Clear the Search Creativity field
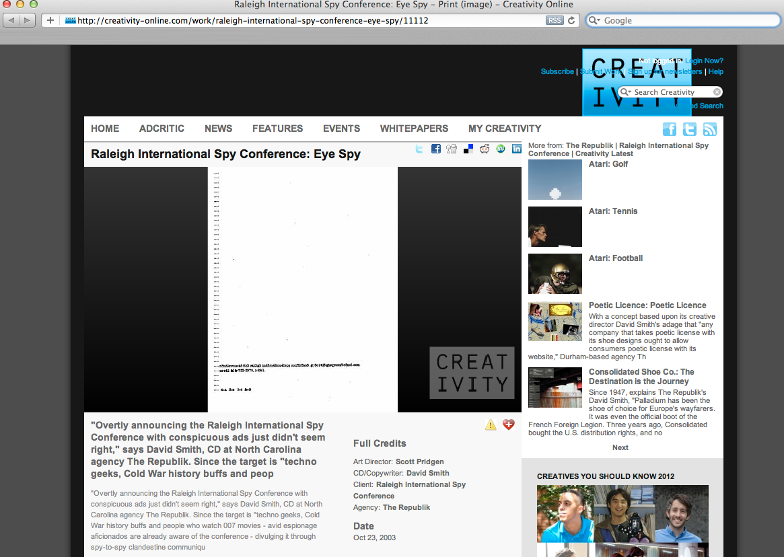Viewport: 784px width, 557px height. 717,92
